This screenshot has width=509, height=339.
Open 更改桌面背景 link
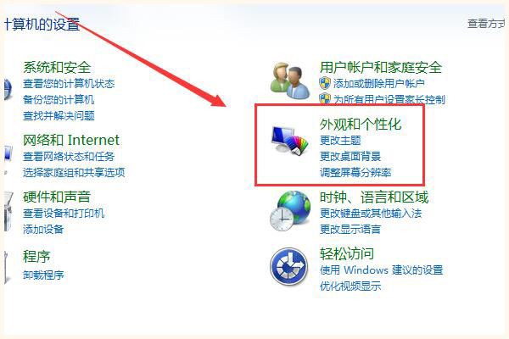350,156
